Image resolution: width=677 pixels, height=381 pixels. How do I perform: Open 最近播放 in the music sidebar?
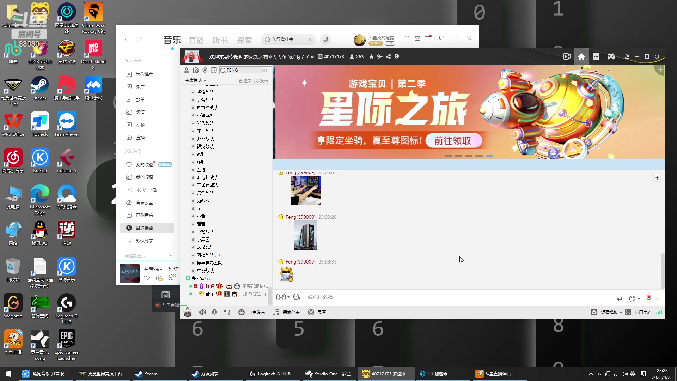pos(146,228)
